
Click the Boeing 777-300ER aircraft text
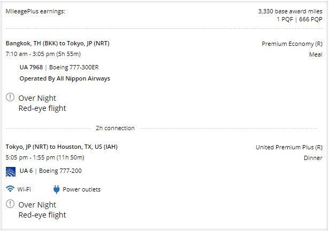74,67
